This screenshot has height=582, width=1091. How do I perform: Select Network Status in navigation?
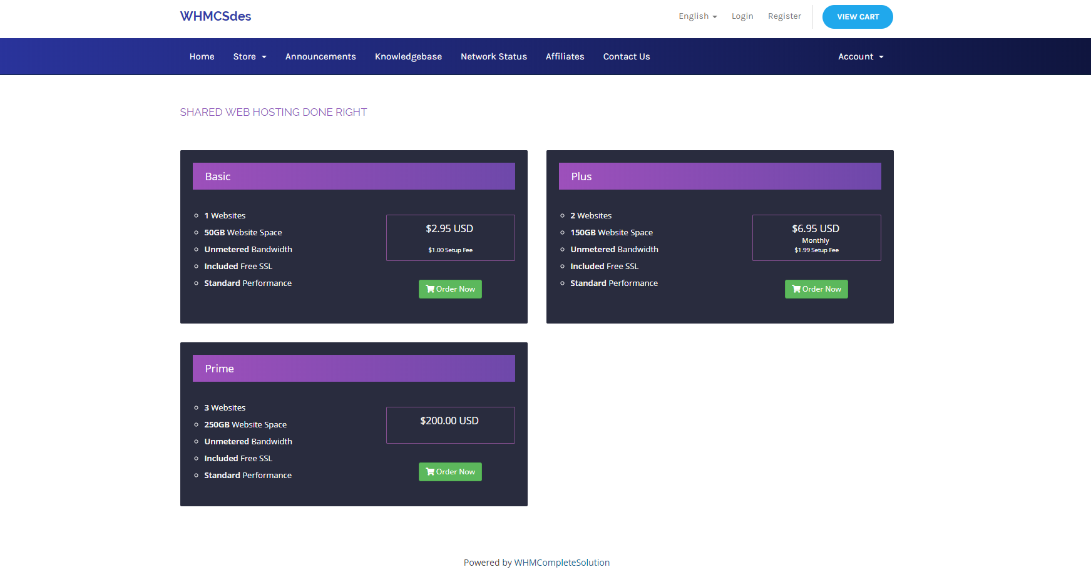point(494,56)
